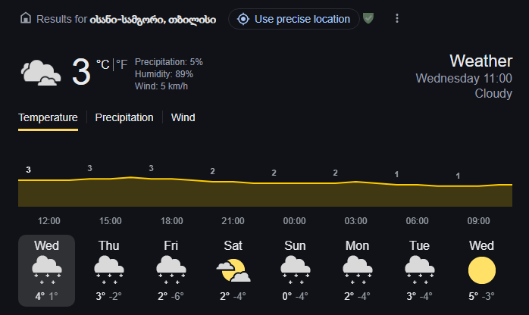529x315 pixels.
Task: Select Sunday's snow forecast
Action: (295, 270)
